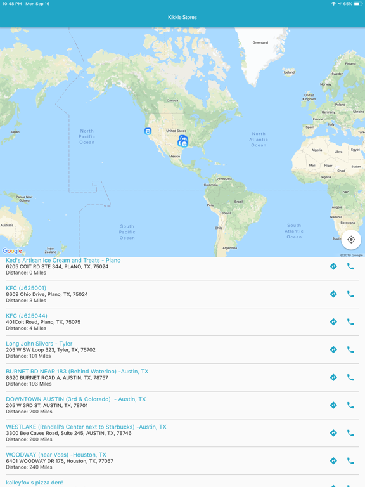Open WOODWAY (near Voss) Houston listing
This screenshot has width=365, height=487.
pos(56,455)
